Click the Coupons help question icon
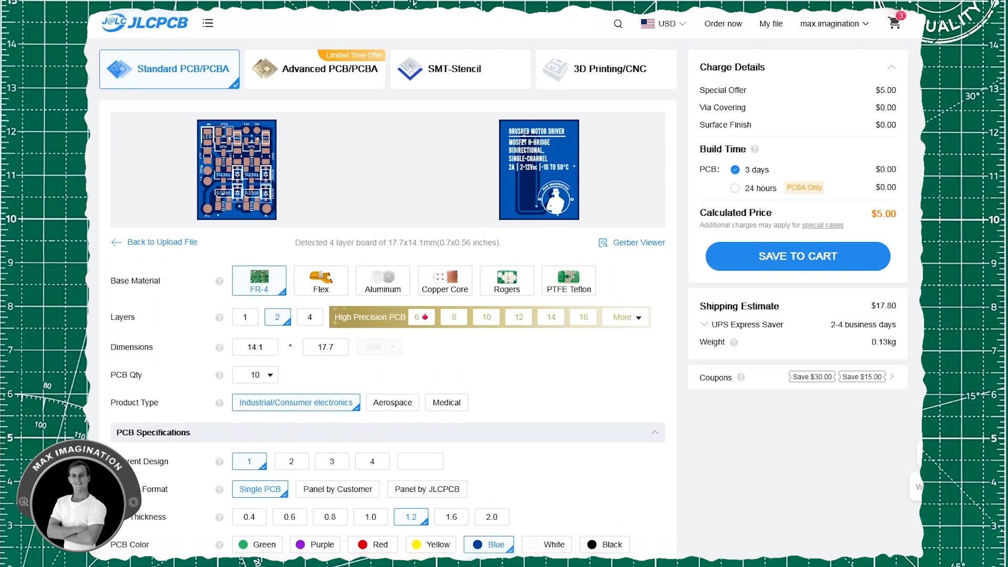This screenshot has height=567, width=1008. pyautogui.click(x=741, y=377)
